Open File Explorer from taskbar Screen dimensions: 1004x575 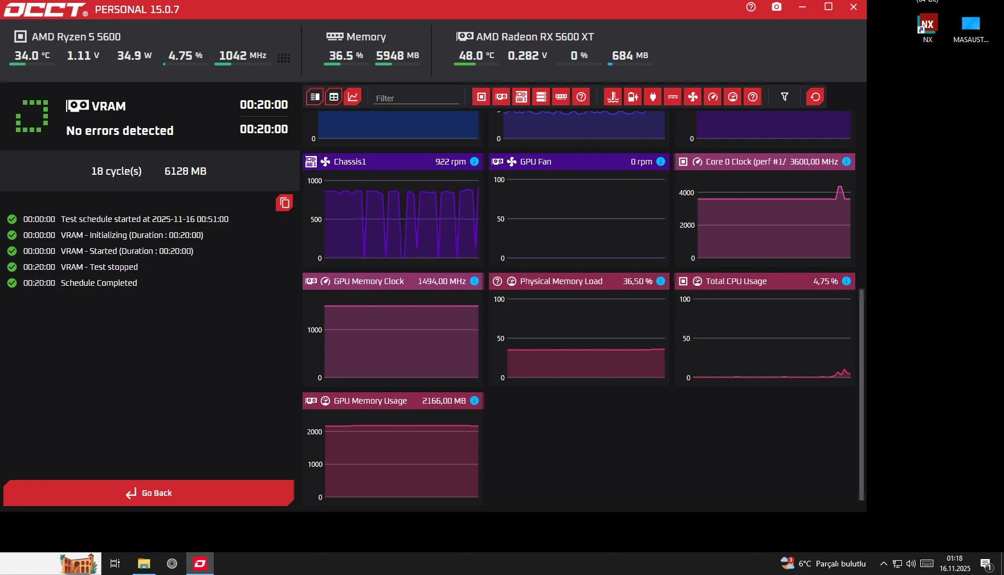coord(144,564)
